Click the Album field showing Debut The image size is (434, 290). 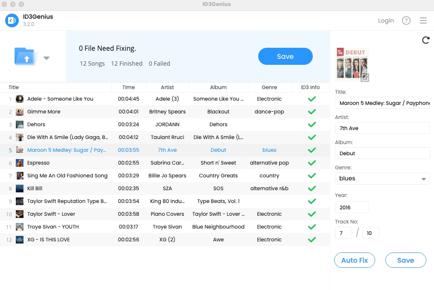[382, 153]
